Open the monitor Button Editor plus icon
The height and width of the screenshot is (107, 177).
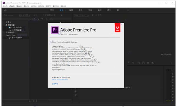tap(171, 63)
